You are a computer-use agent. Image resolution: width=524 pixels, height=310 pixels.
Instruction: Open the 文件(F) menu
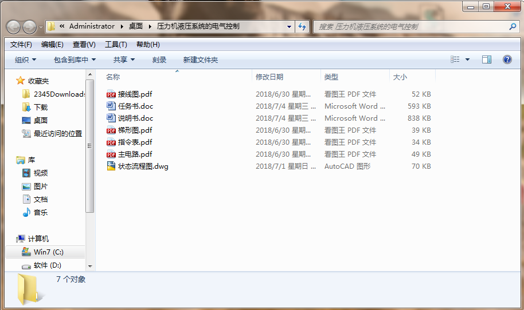pos(21,45)
